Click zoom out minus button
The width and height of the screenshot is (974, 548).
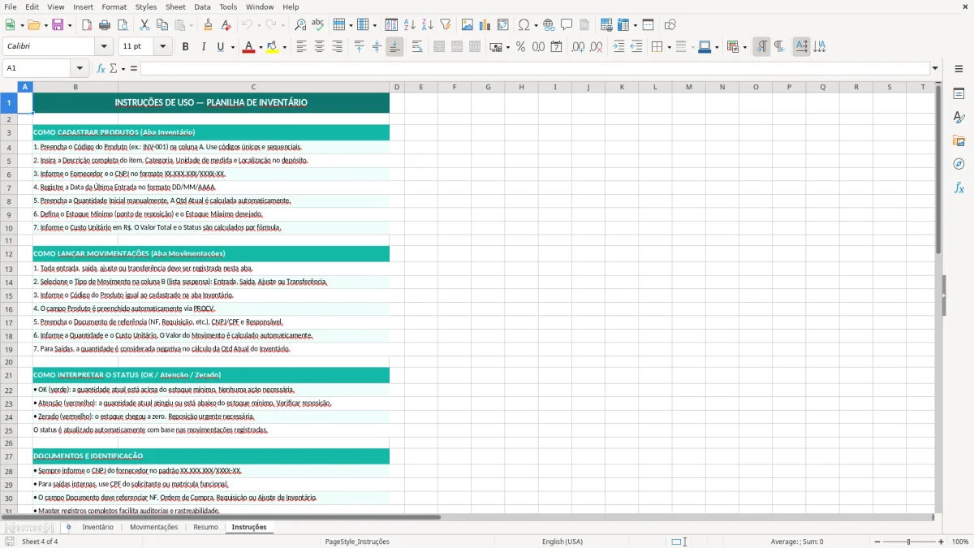click(x=877, y=542)
